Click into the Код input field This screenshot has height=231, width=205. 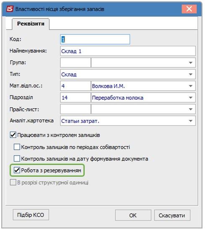click(x=95, y=39)
